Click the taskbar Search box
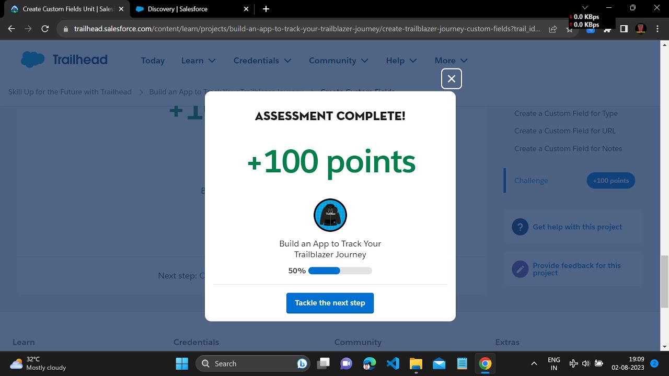The image size is (669, 376). (x=253, y=363)
